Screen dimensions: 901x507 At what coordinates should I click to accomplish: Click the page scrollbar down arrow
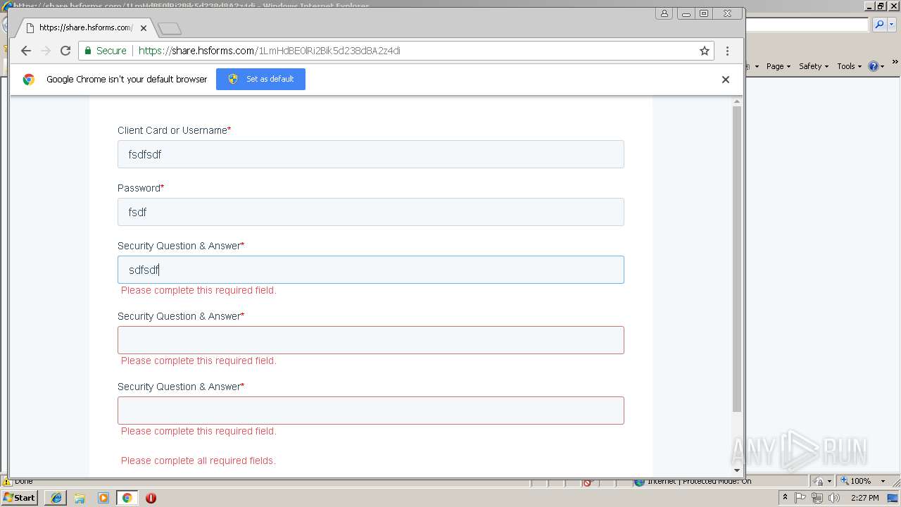(x=737, y=470)
